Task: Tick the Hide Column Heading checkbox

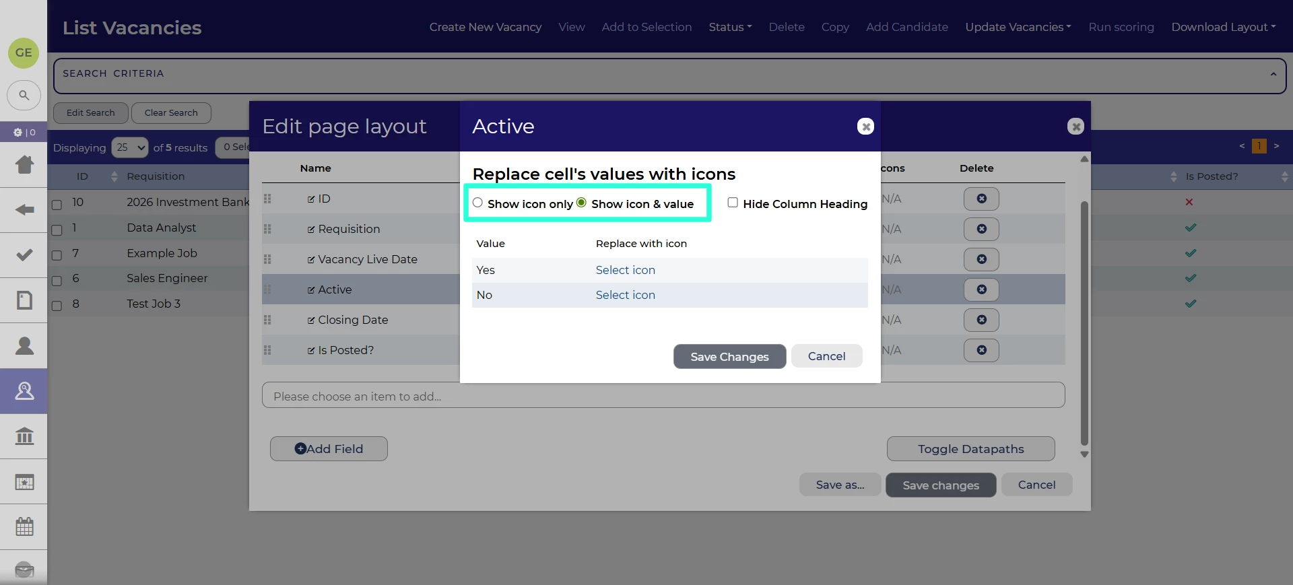Action: coord(733,203)
